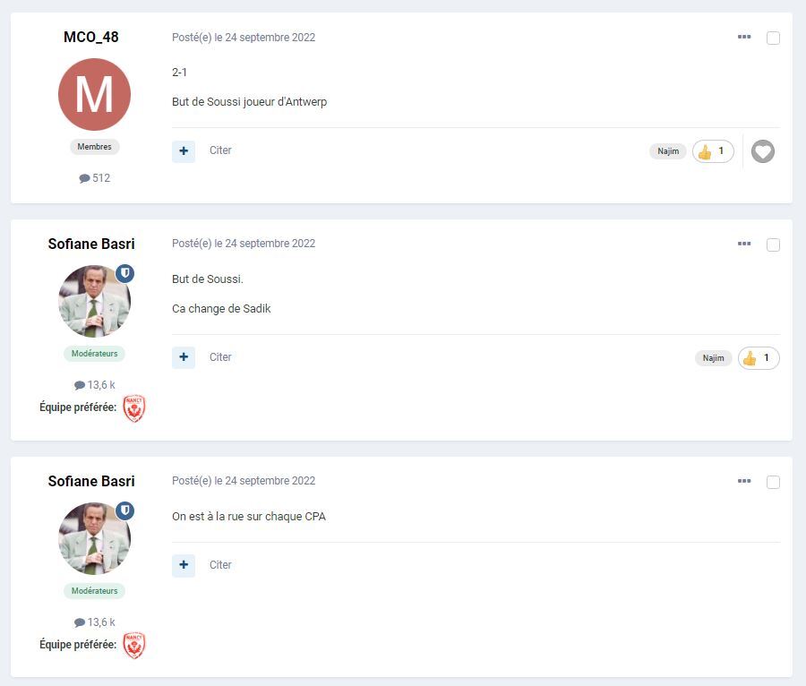Click the plus multi-quote icon in MCO_48's post
The width and height of the screenshot is (806, 686).
184,151
